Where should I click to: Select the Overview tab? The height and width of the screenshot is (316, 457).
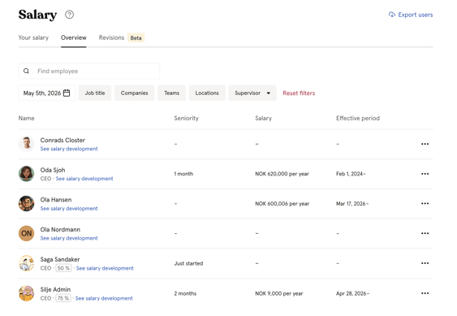click(73, 37)
